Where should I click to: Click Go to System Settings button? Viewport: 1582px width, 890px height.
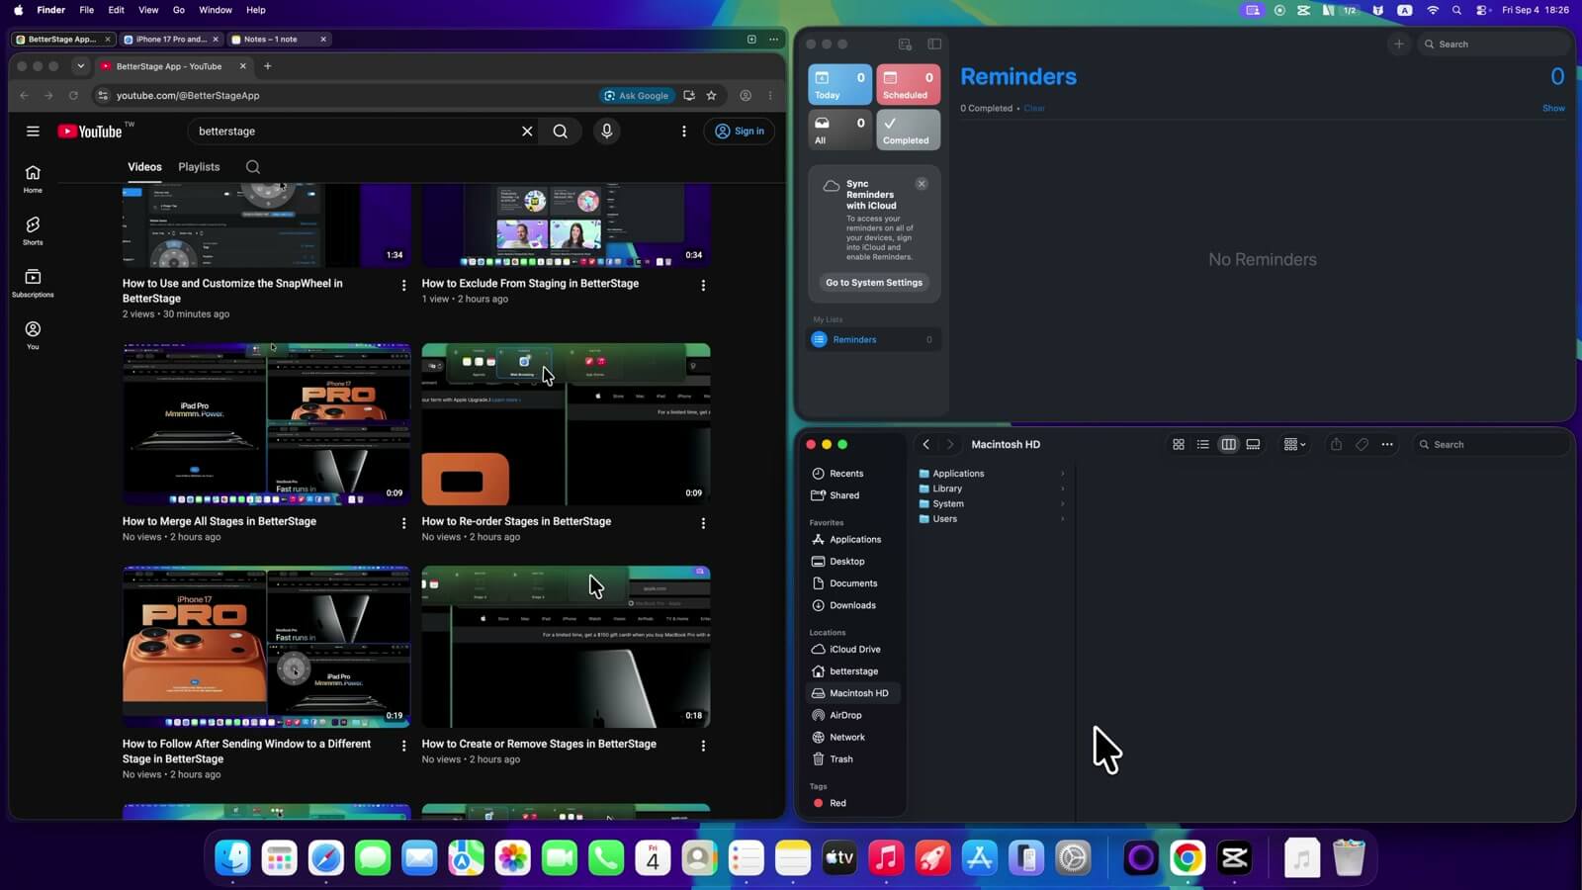(874, 283)
